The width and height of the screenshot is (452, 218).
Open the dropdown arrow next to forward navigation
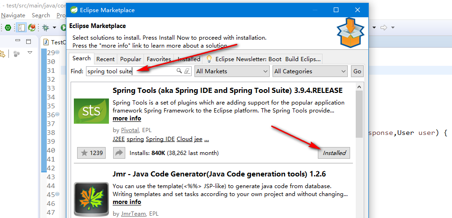point(393,28)
